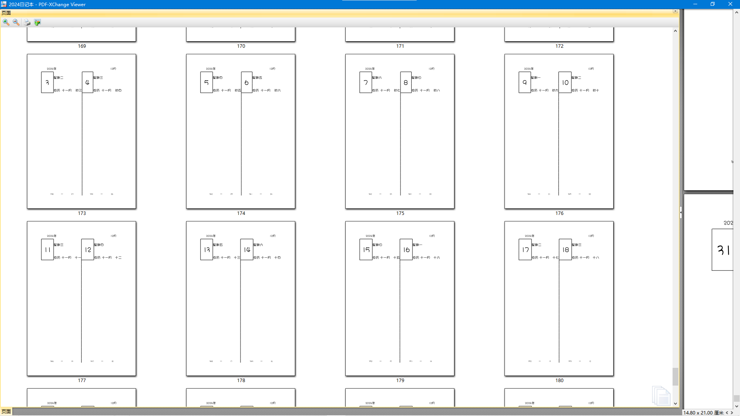Image resolution: width=740 pixels, height=416 pixels.
Task: Click the PDF-XChange Viewer app icon
Action: 4,4
